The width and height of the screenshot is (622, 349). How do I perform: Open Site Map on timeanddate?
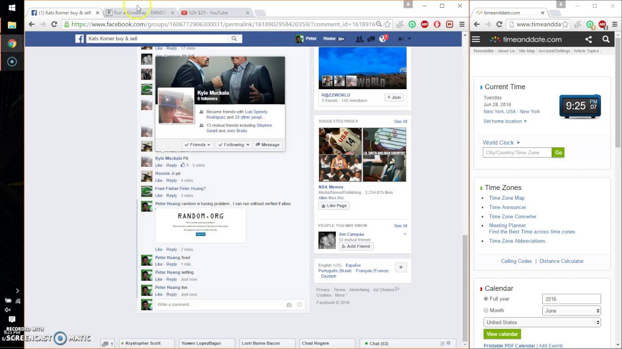click(x=526, y=51)
